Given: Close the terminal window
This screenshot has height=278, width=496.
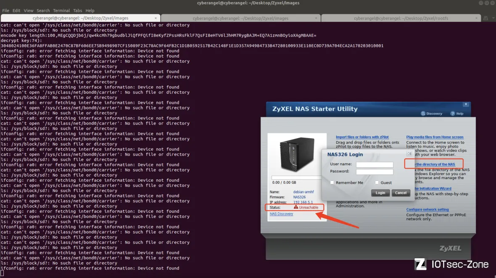Looking at the screenshot, I should [493, 3].
